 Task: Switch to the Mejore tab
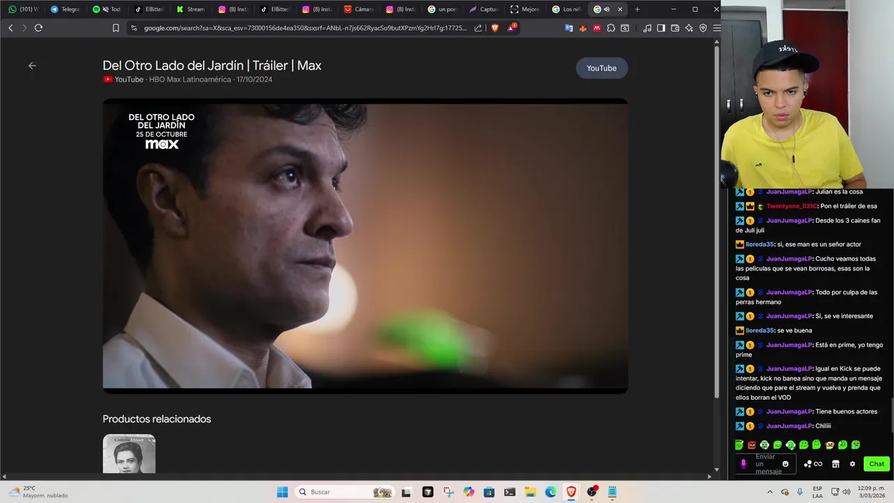(x=526, y=9)
